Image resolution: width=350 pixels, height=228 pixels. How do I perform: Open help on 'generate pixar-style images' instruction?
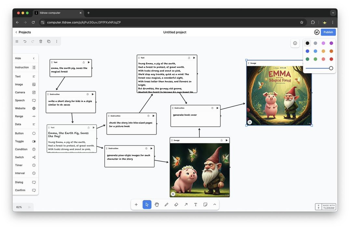coord(146,149)
